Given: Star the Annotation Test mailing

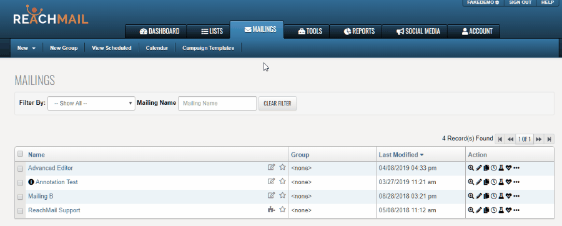Looking at the screenshot, I should coord(282,181).
